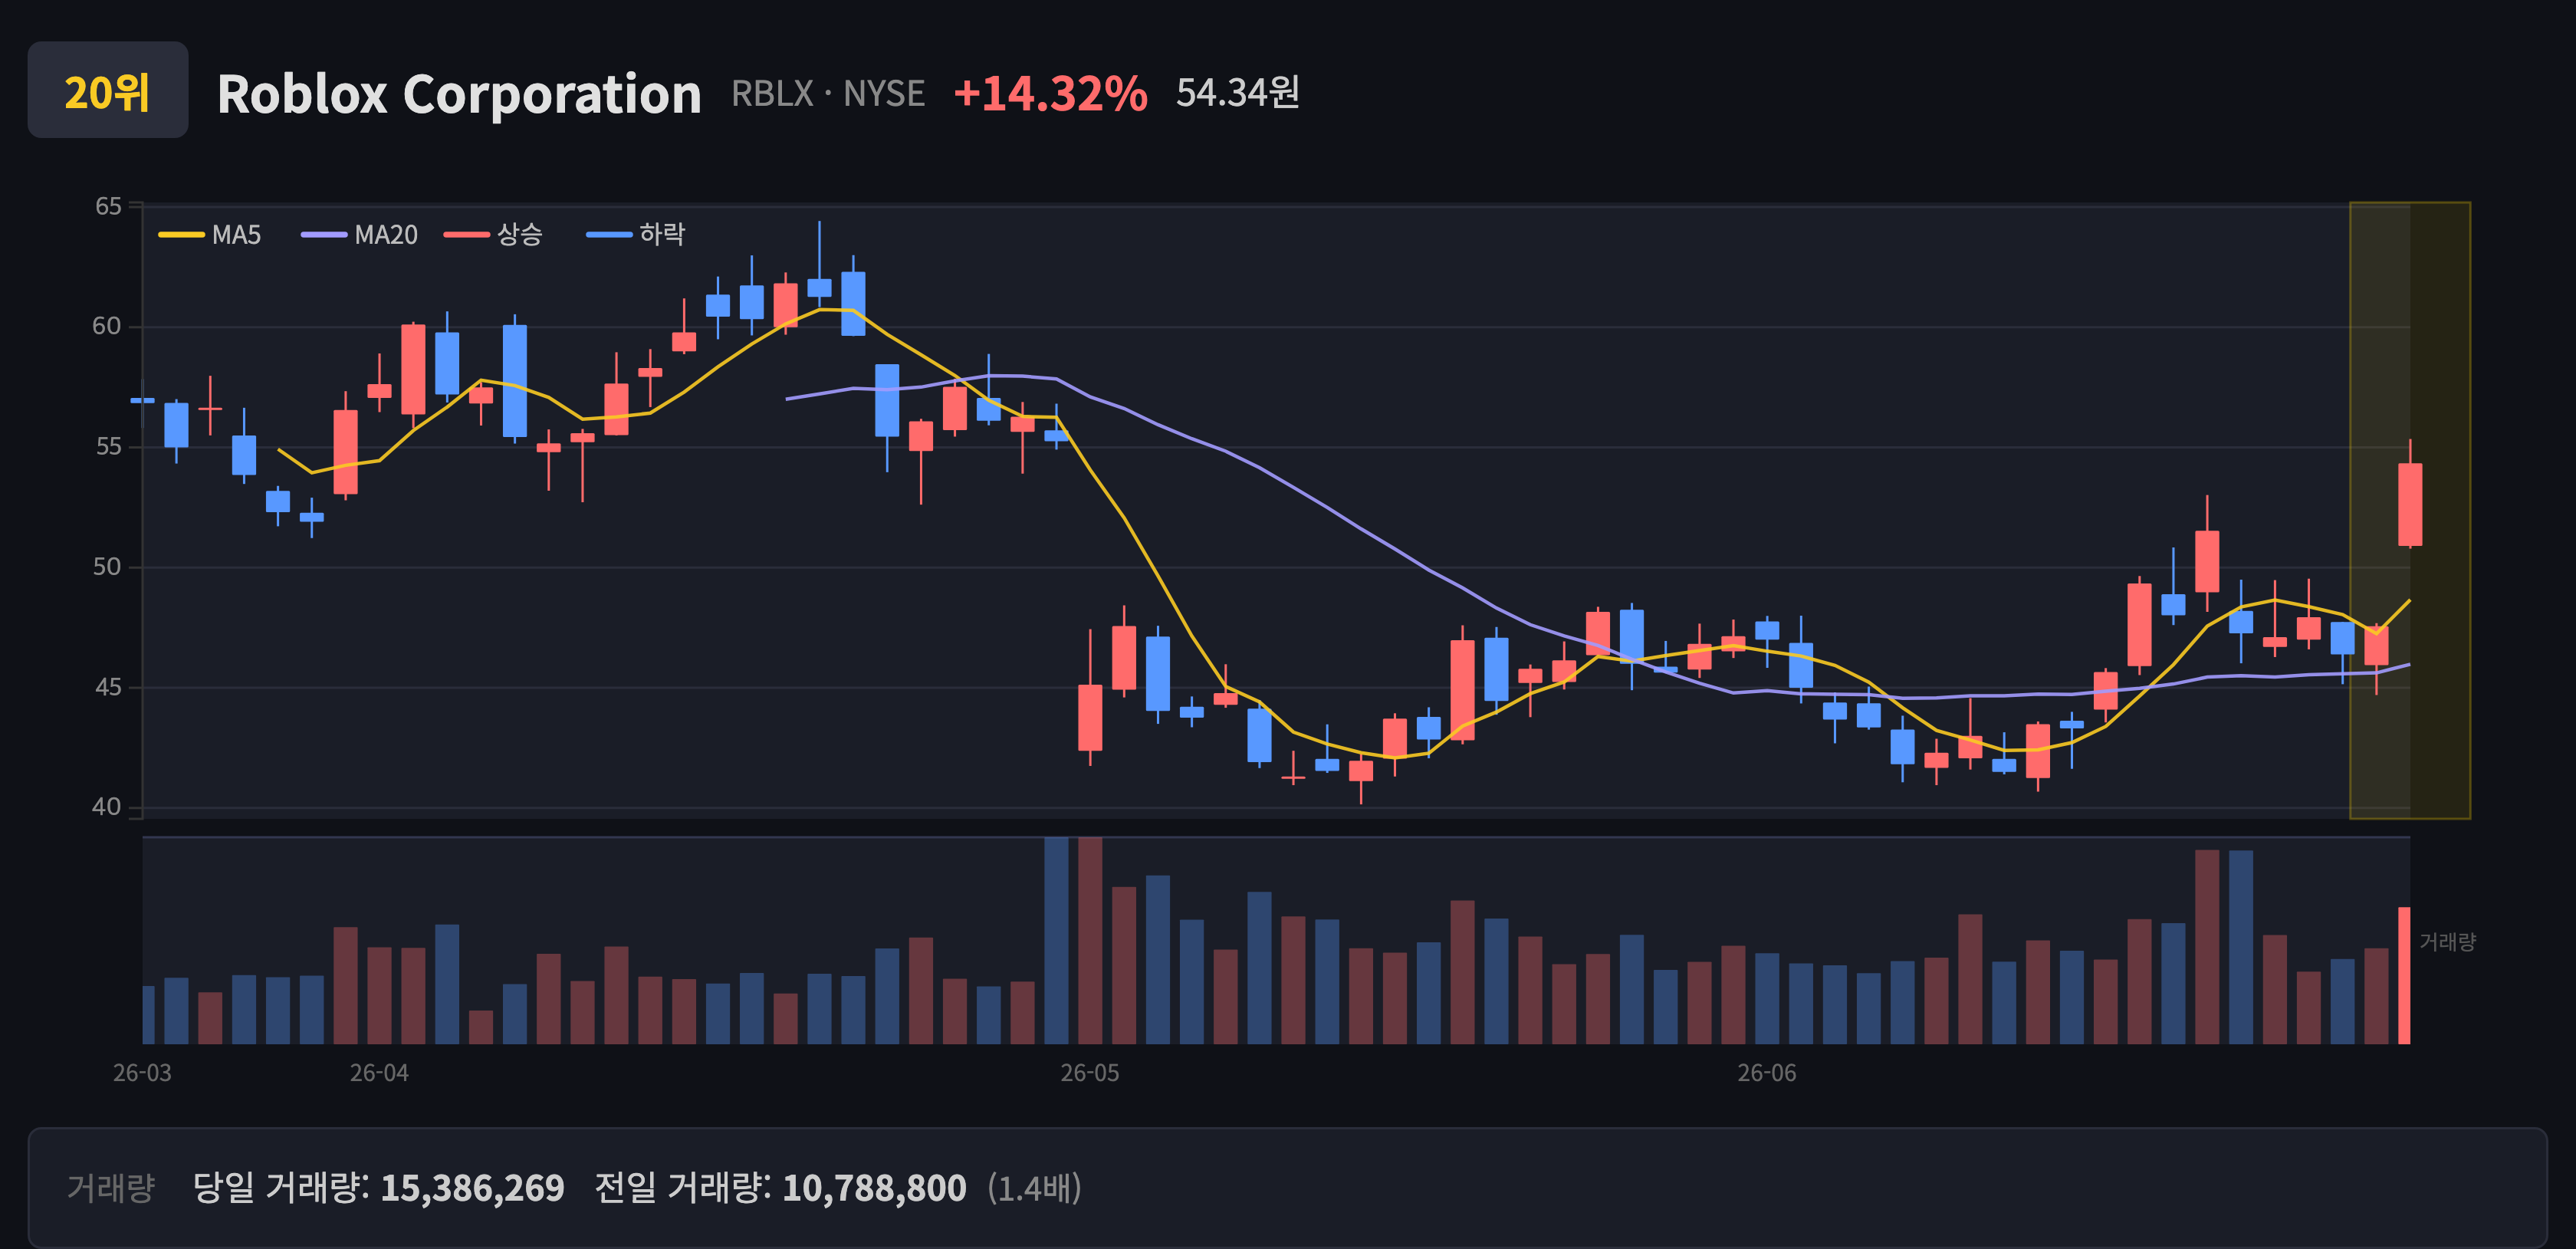Click the 26-06 date axis label

tap(1767, 1073)
